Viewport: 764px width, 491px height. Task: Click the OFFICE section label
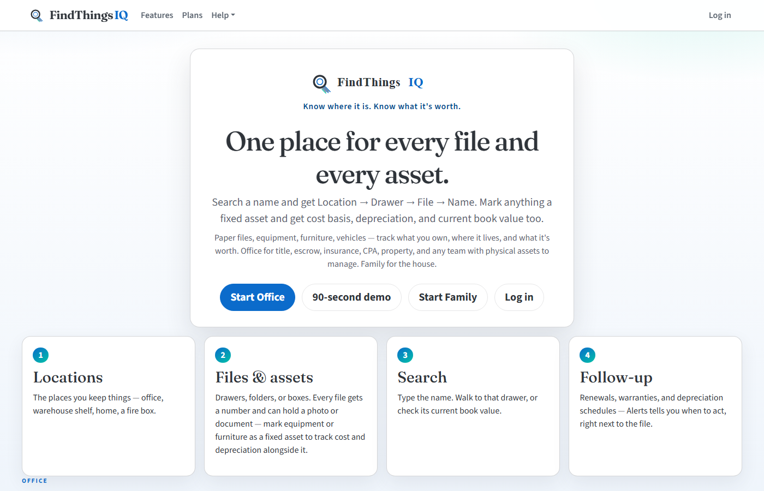tap(34, 481)
